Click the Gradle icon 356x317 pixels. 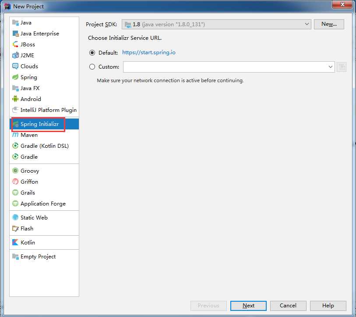pos(15,157)
